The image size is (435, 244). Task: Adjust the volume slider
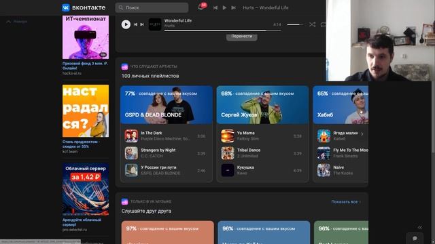[x=295, y=24]
